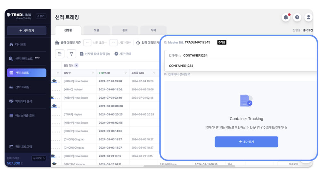Click the 시간 이하 hours input field

point(113,43)
